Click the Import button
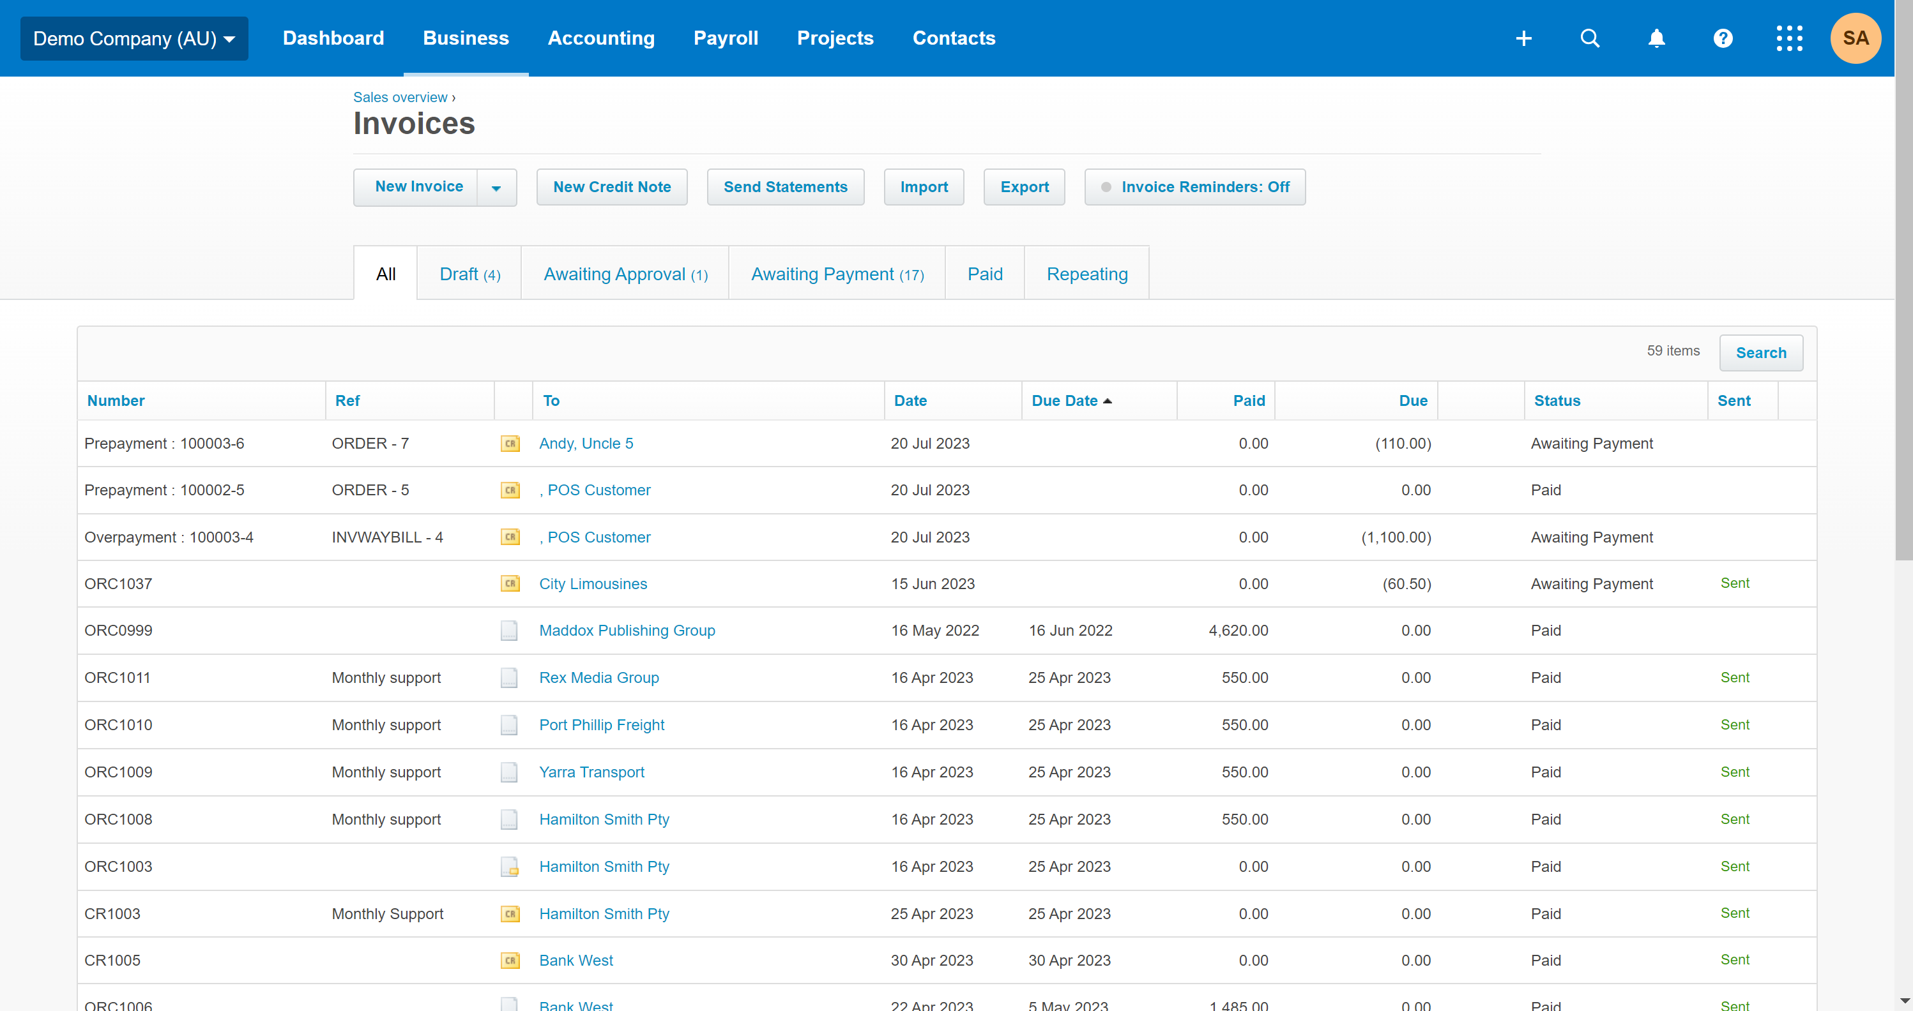1913x1011 pixels. tap(923, 187)
